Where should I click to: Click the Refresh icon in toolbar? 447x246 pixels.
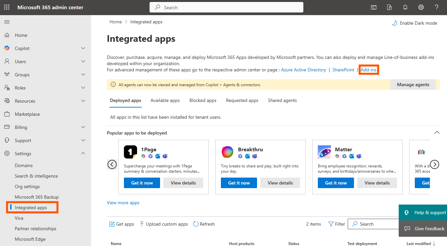[196, 224]
